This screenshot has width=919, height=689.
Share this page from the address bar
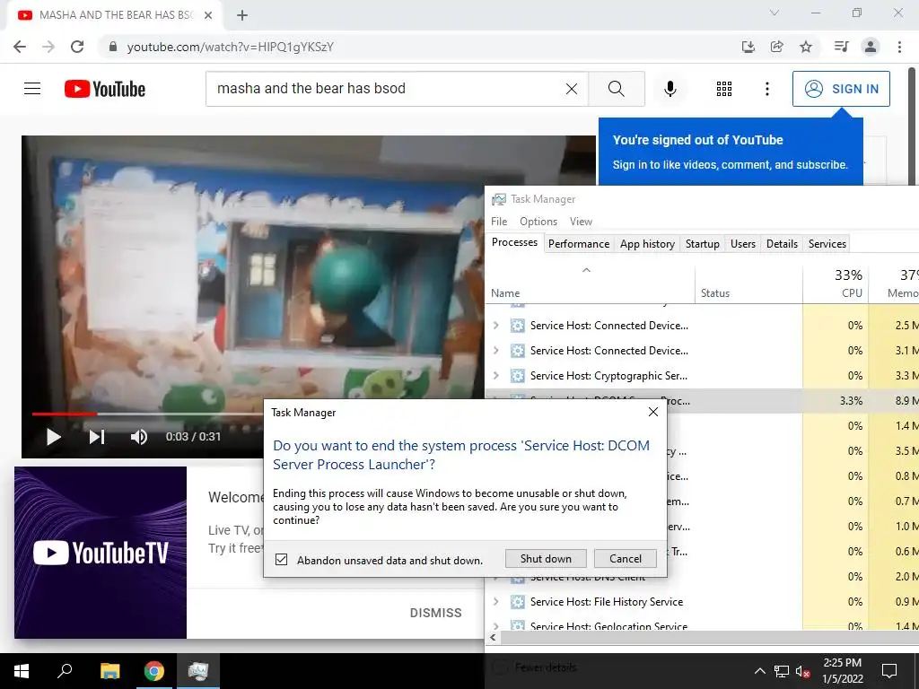776,47
